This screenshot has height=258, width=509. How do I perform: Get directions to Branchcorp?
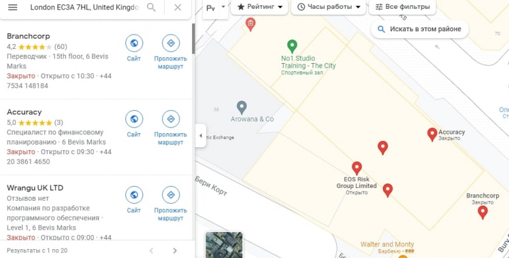[x=171, y=43]
